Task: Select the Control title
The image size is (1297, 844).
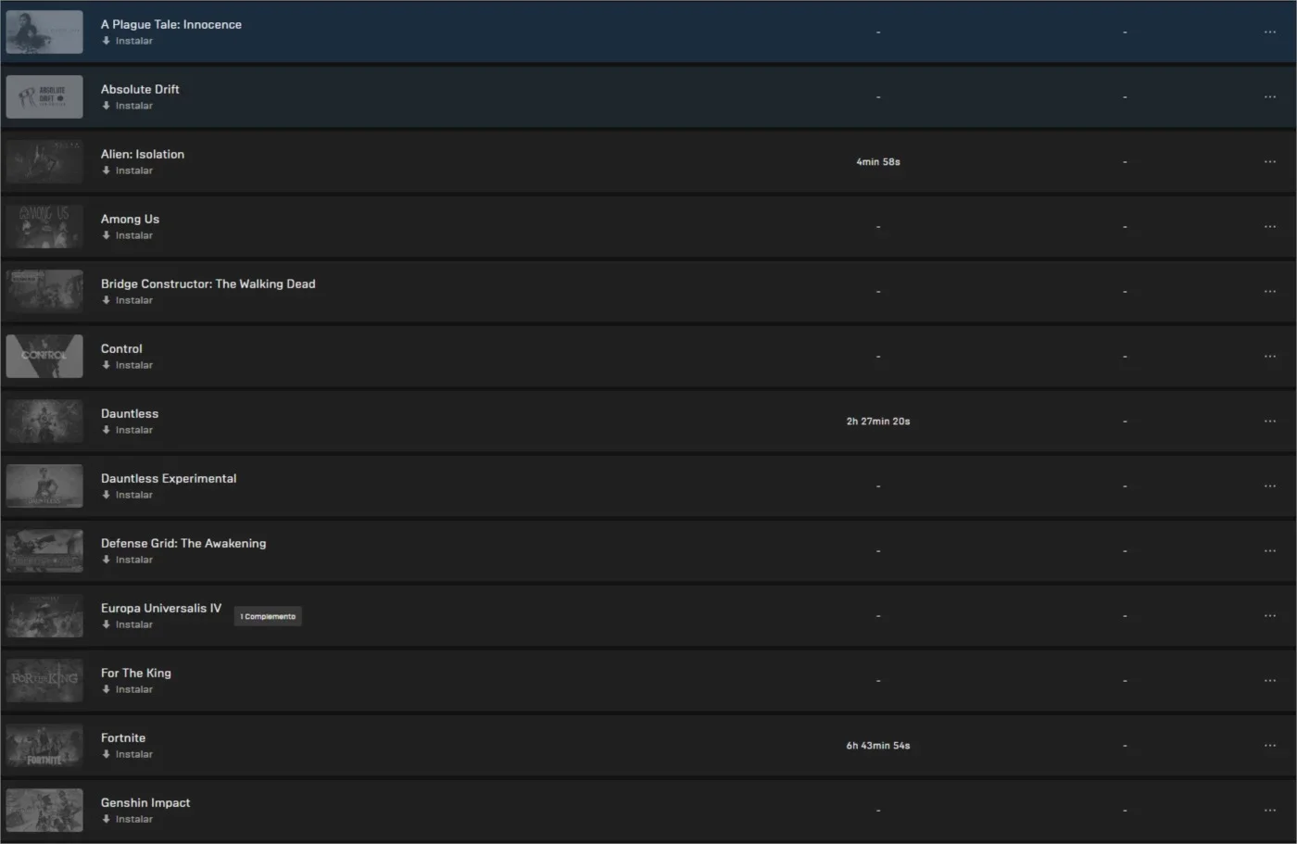Action: tap(121, 348)
